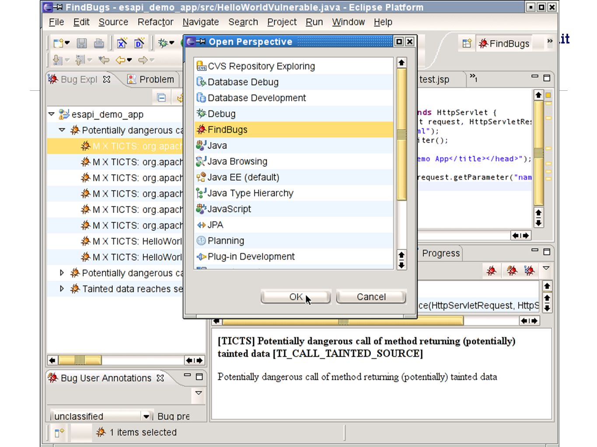Screen dimensions: 597x447
Task: Close the Bug Explorer view tab
Action: [x=106, y=79]
